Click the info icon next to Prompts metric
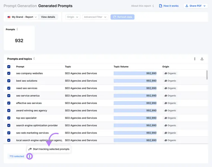Viewport: 212px width, 167px height. 17,29
